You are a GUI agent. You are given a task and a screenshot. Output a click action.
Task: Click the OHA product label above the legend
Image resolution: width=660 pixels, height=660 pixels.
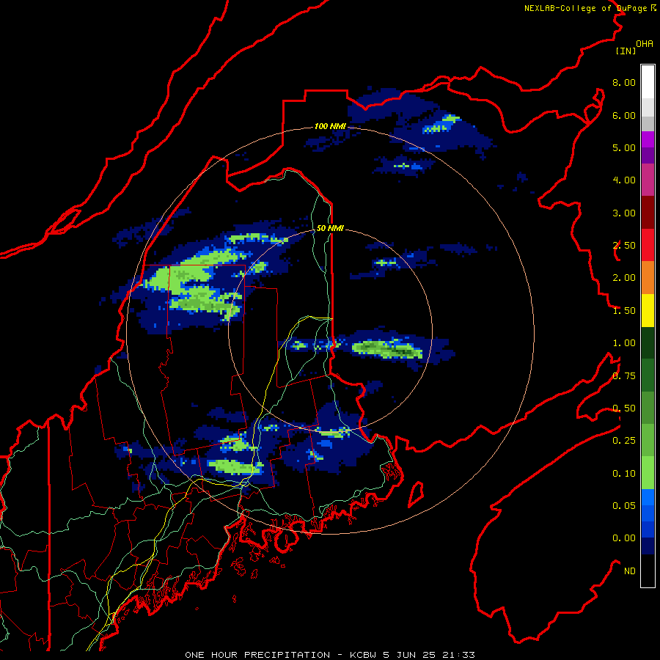click(645, 43)
